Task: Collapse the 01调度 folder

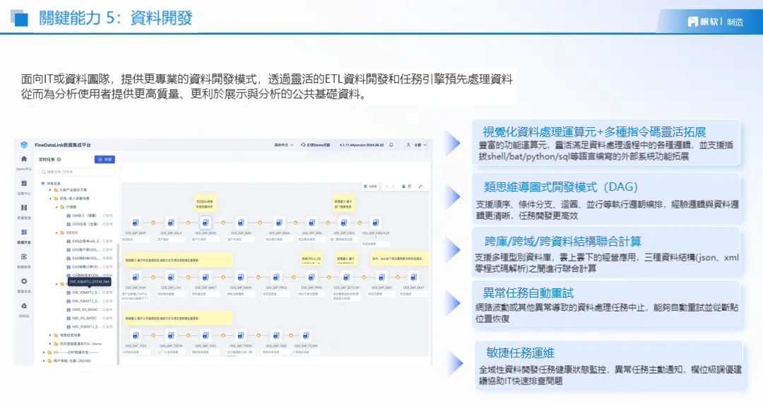Action: [x=57, y=207]
